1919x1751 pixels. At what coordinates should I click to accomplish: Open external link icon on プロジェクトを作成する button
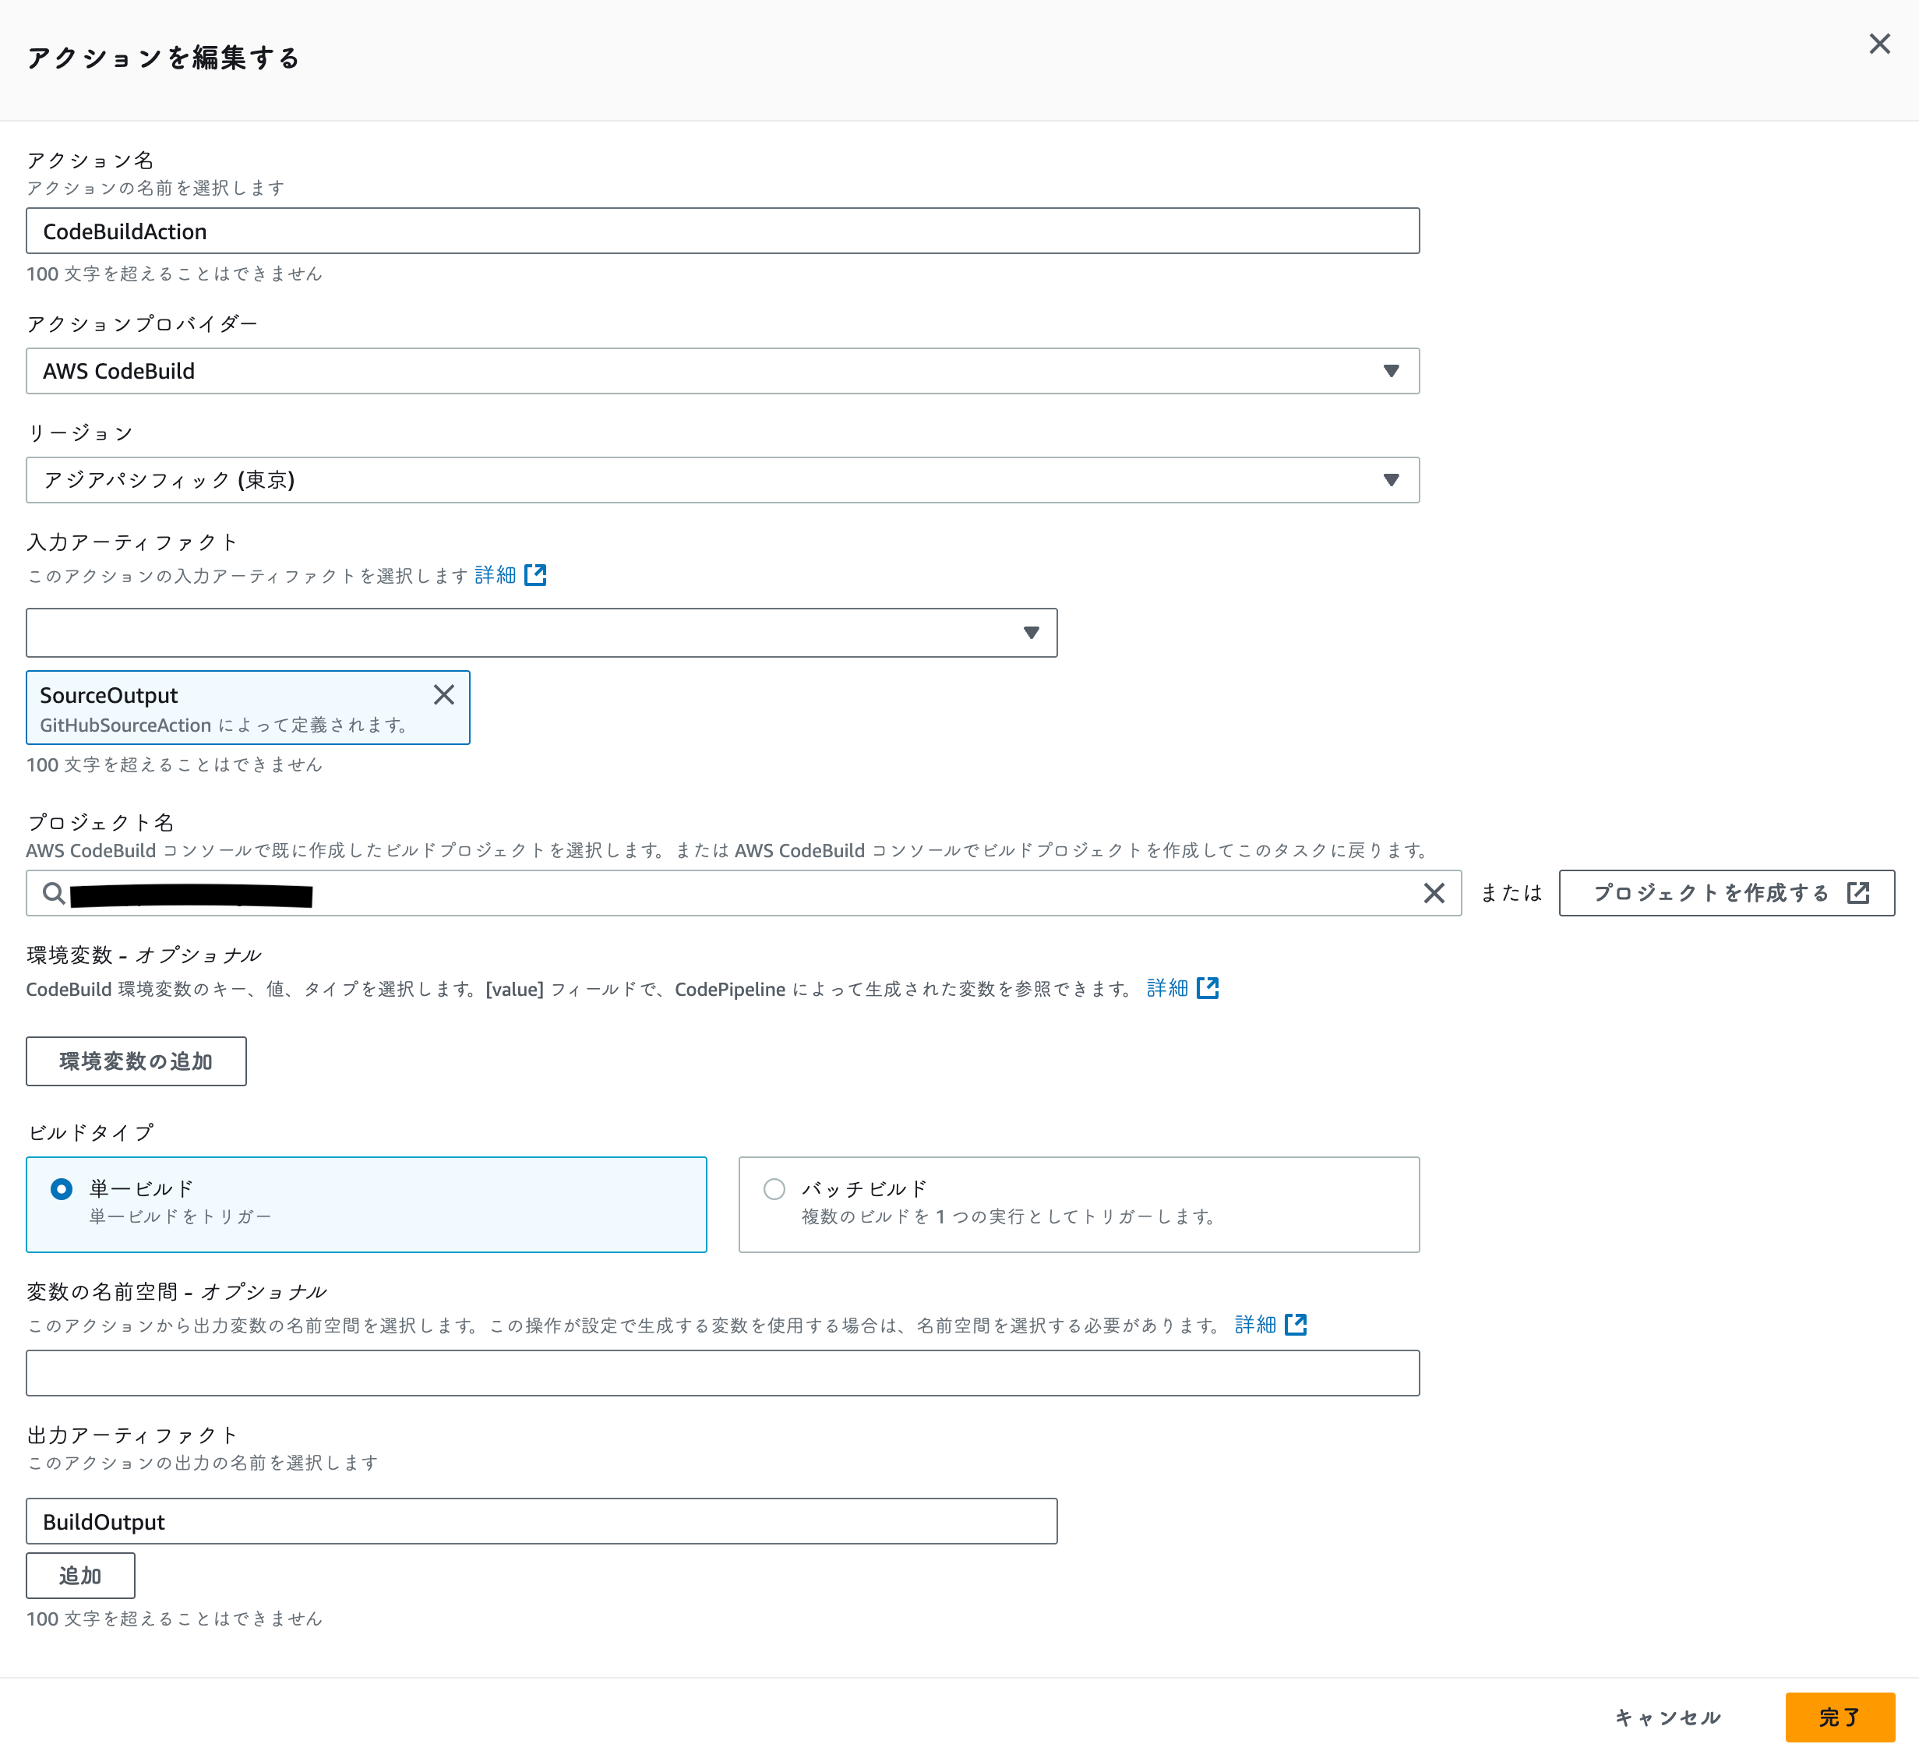[x=1860, y=893]
